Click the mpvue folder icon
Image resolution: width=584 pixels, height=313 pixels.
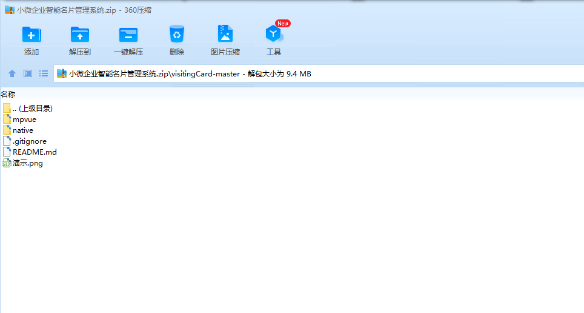7,119
